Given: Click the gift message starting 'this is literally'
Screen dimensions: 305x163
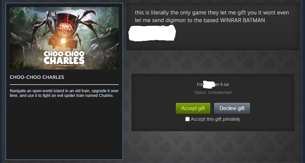Looking at the screenshot, I should 212,16.
